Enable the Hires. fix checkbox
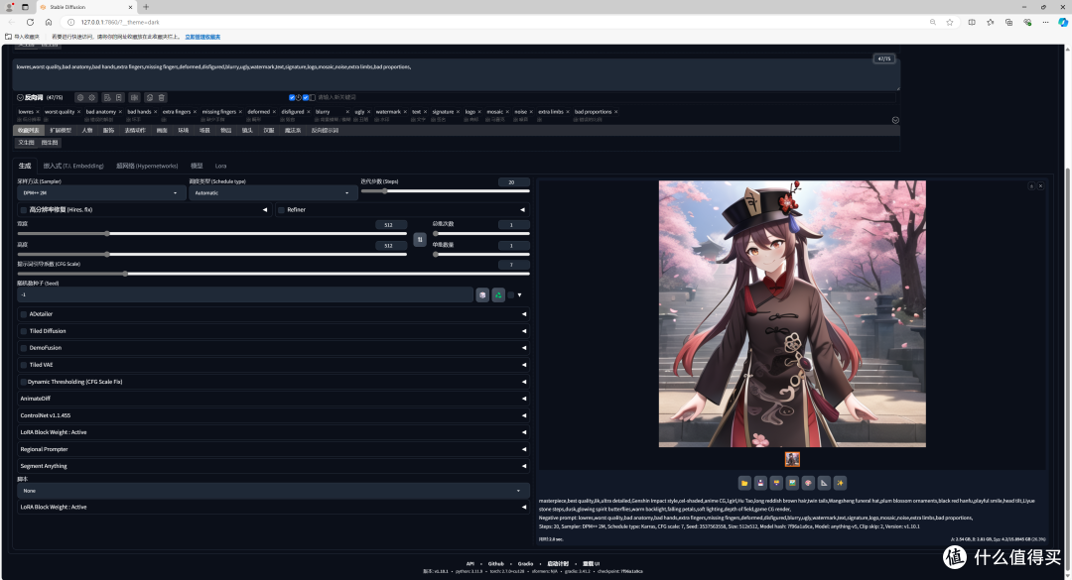 pyautogui.click(x=24, y=210)
